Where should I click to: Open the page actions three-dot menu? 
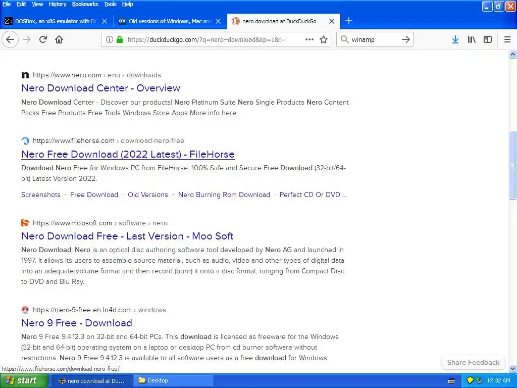coord(309,39)
